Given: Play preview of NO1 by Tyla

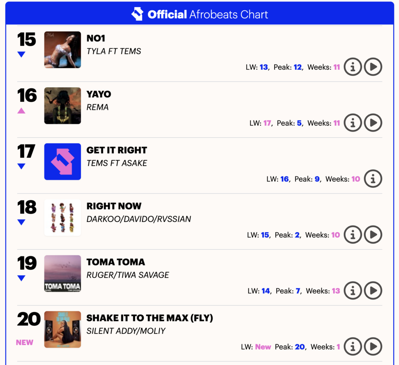Looking at the screenshot, I should click(x=373, y=67).
